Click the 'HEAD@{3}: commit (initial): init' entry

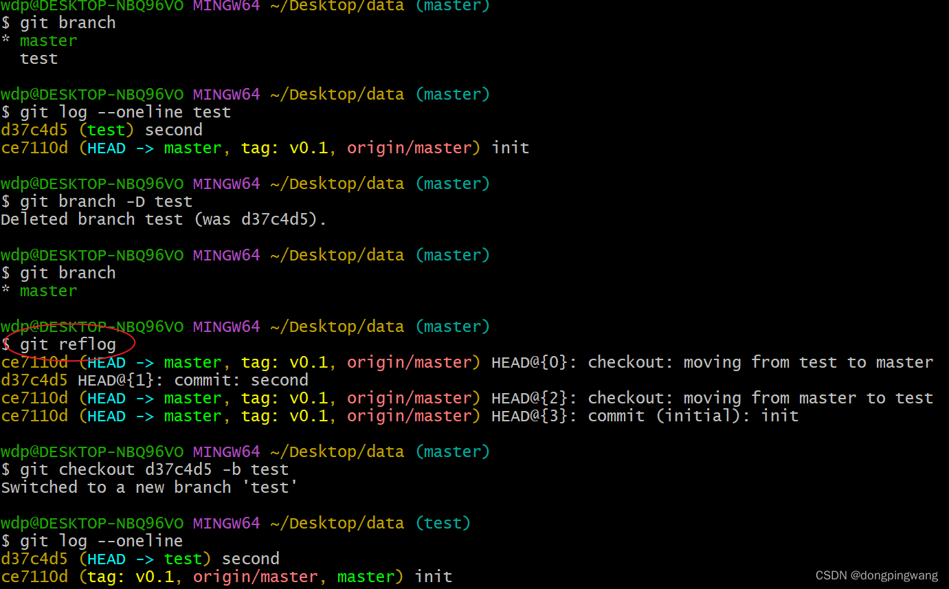click(x=645, y=416)
